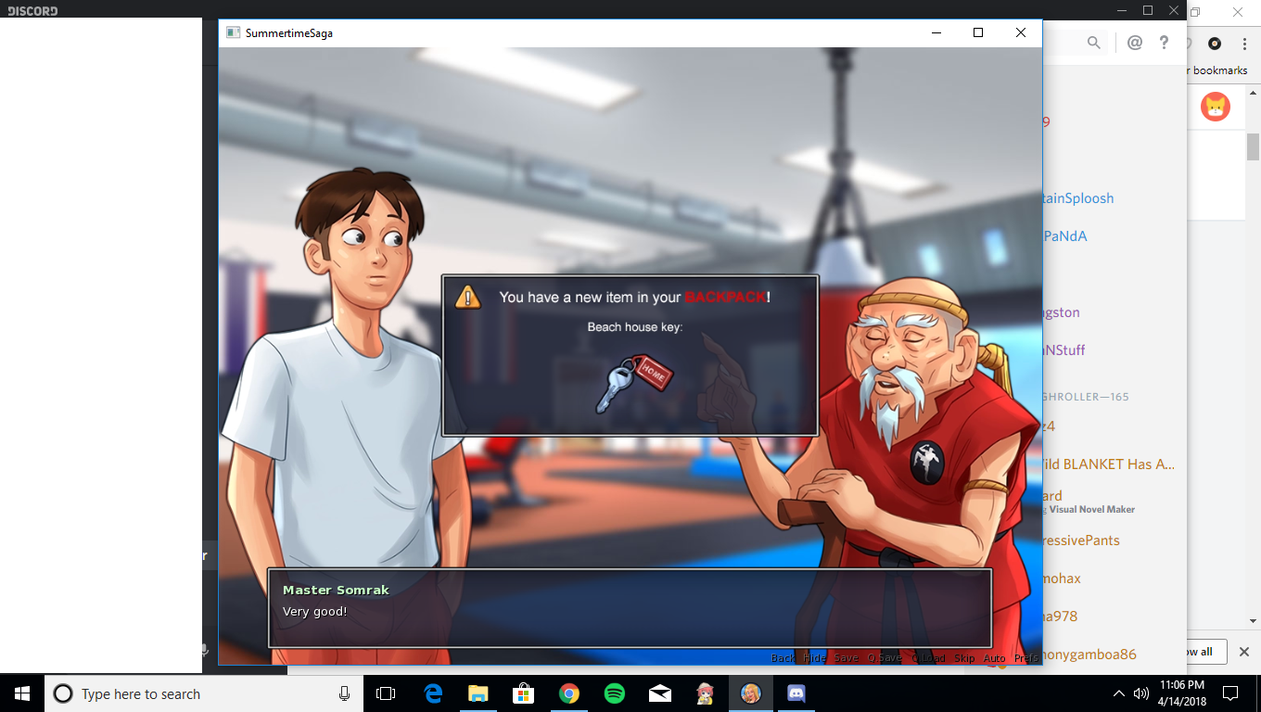This screenshot has height=712, width=1261.
Task: Click the Master Somrak dialogue text box
Action: point(630,608)
